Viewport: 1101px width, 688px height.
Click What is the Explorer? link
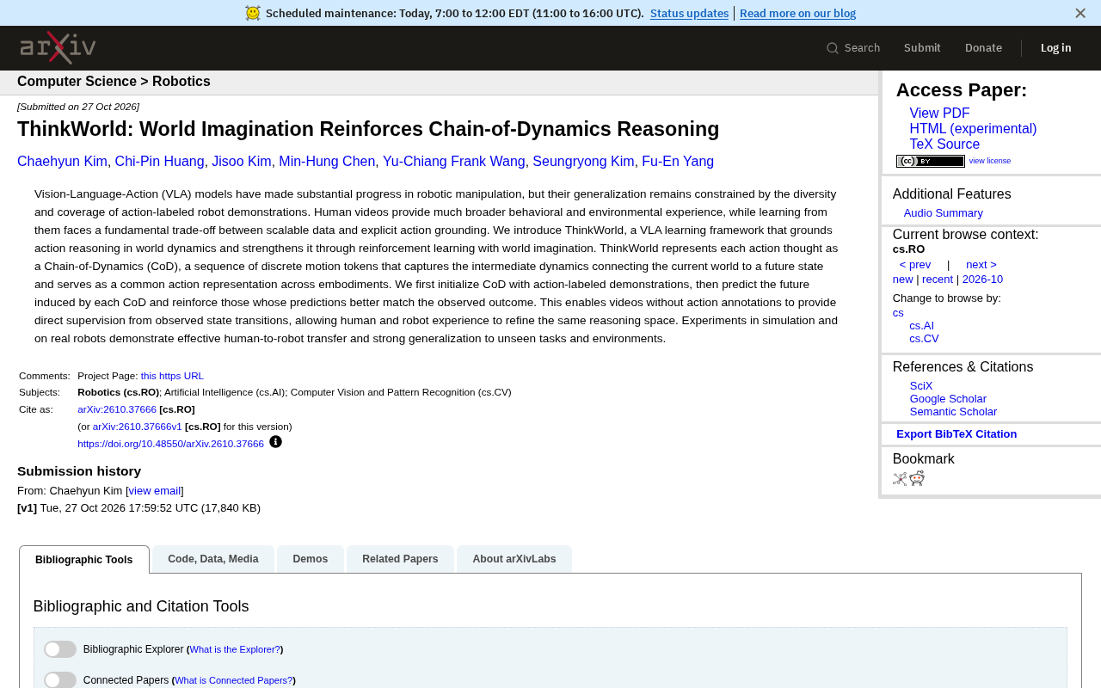(235, 649)
